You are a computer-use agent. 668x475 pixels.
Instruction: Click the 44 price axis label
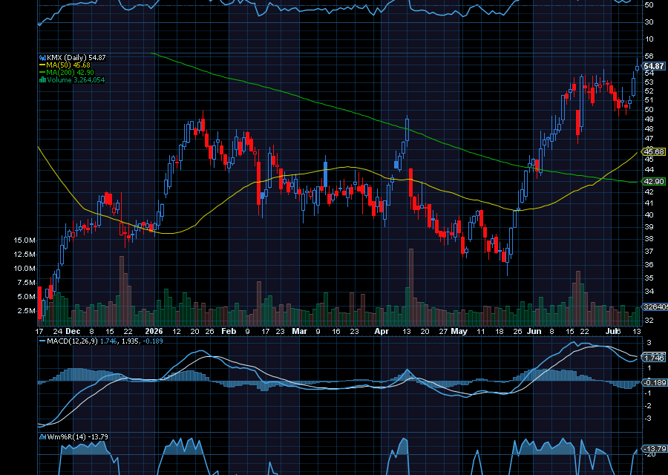(649, 169)
